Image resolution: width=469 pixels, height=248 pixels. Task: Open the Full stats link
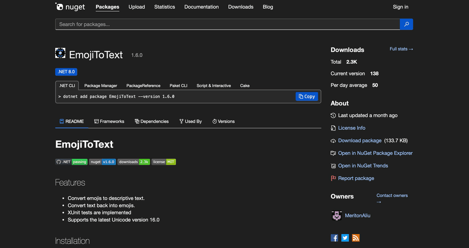pos(401,49)
